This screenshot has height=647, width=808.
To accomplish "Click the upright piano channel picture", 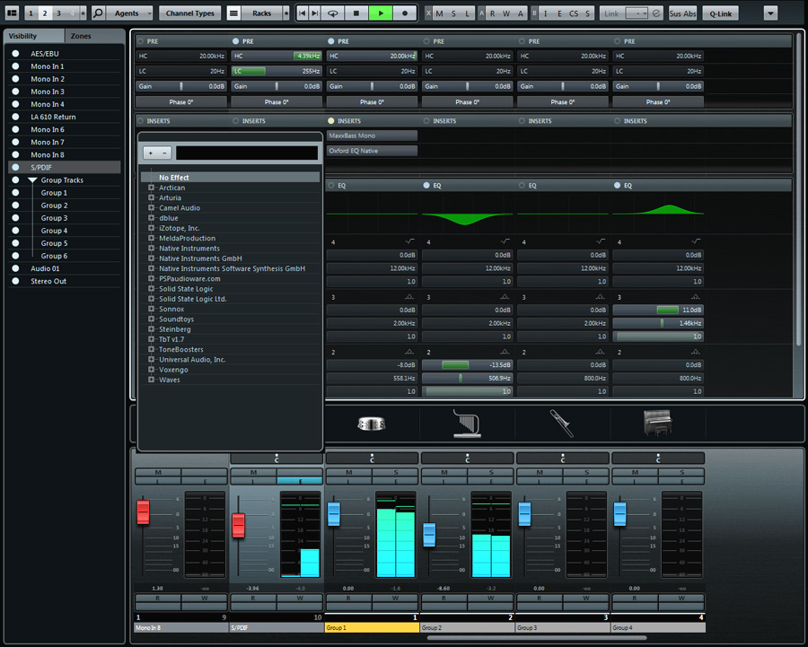I will click(x=658, y=423).
